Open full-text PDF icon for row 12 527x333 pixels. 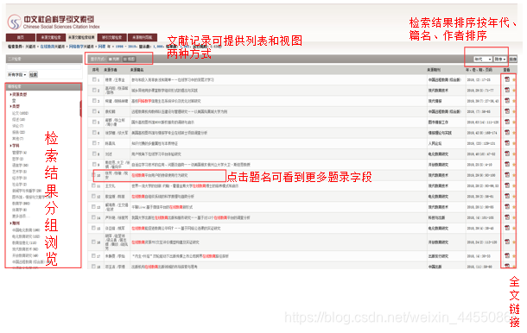(x=507, y=196)
